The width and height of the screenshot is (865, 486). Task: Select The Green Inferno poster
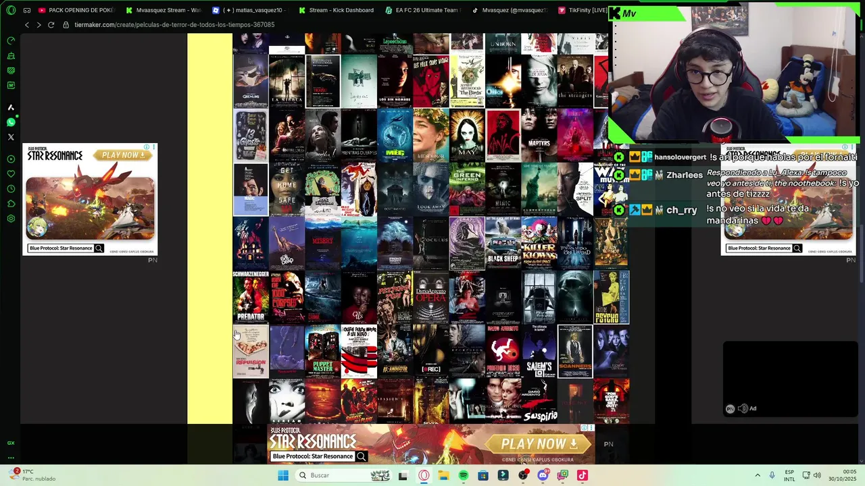point(467,190)
